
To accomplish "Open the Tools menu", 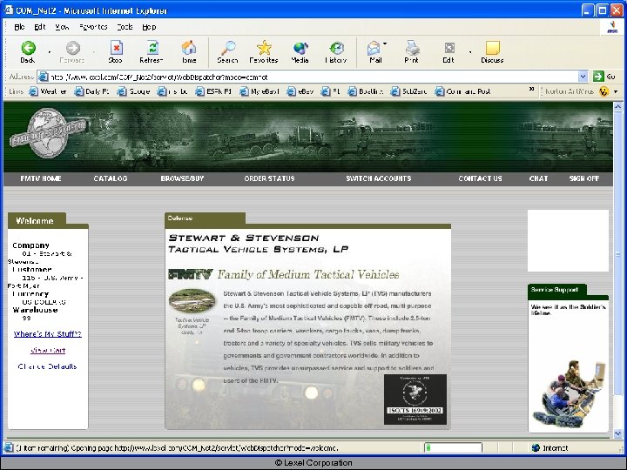I will coord(125,27).
